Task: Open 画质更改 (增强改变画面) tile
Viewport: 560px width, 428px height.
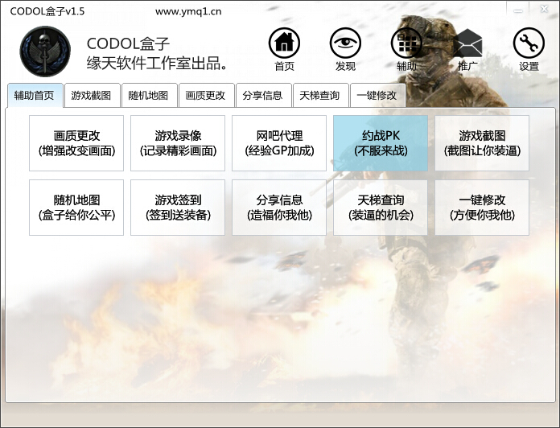Action: pos(76,143)
